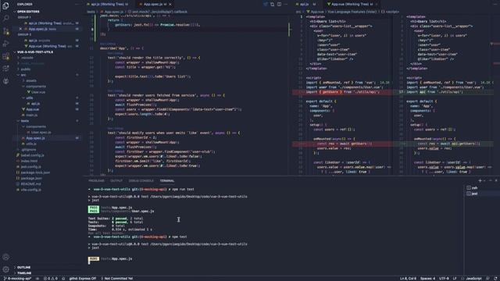Screen dimensions: 500x281
Task: Open User.vue in file tree
Action: (x=38, y=92)
